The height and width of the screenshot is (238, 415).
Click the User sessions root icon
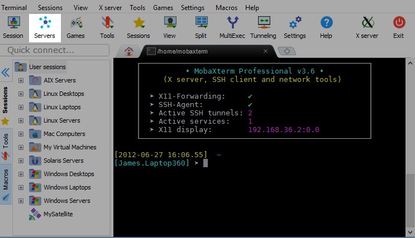[x=20, y=67]
